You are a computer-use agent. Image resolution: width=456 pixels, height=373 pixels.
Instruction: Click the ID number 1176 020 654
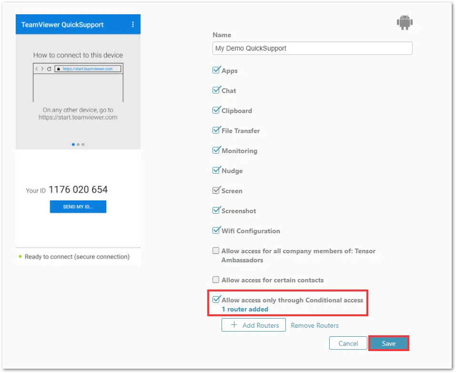pyautogui.click(x=78, y=189)
